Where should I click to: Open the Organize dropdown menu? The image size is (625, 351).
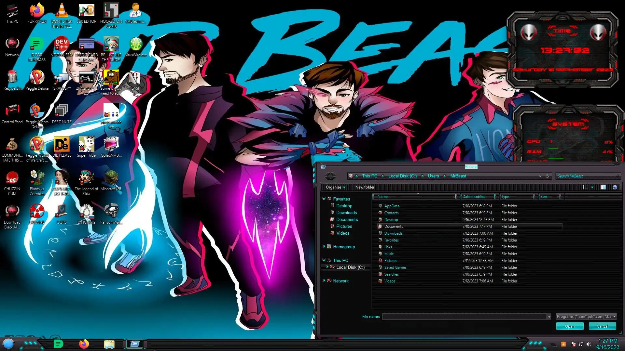coord(335,187)
